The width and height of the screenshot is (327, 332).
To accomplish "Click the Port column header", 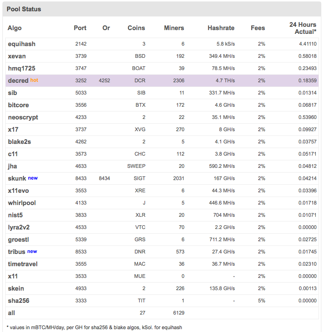I will (x=80, y=28).
